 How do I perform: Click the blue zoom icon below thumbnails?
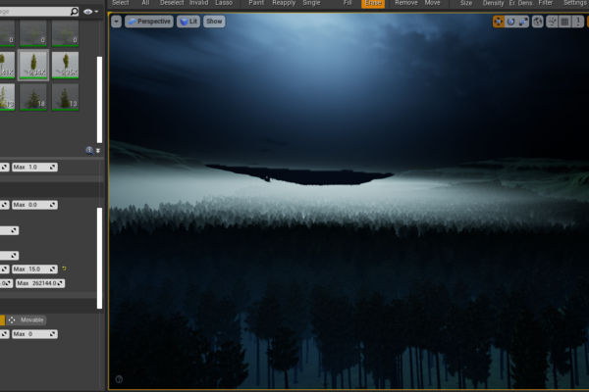89,150
